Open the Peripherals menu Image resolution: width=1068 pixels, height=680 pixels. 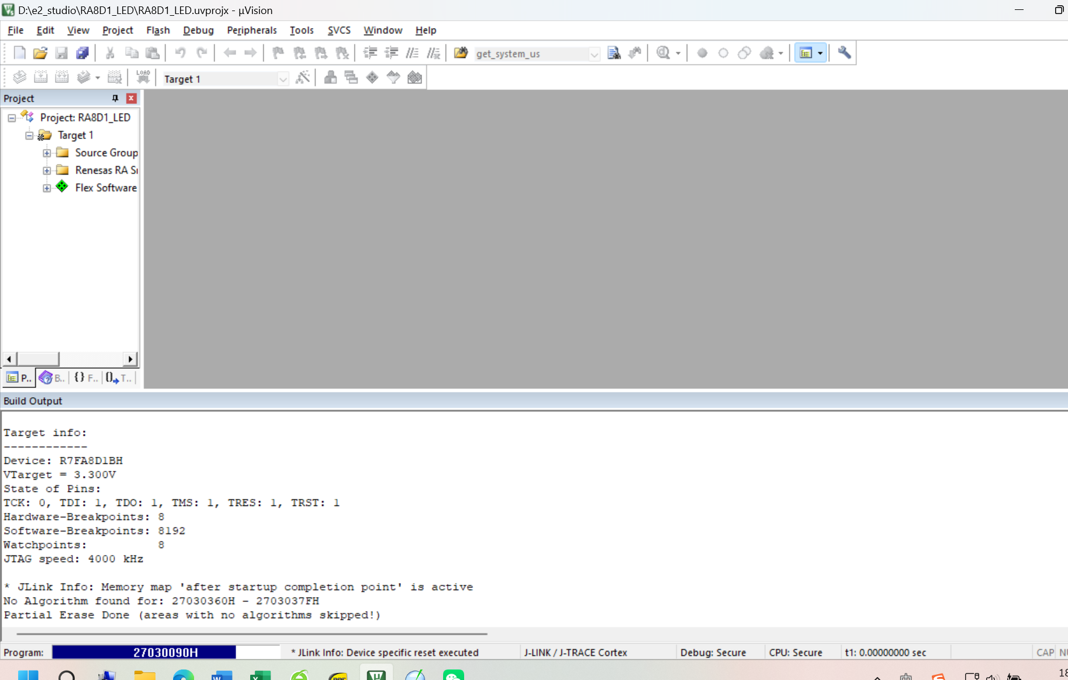click(251, 30)
